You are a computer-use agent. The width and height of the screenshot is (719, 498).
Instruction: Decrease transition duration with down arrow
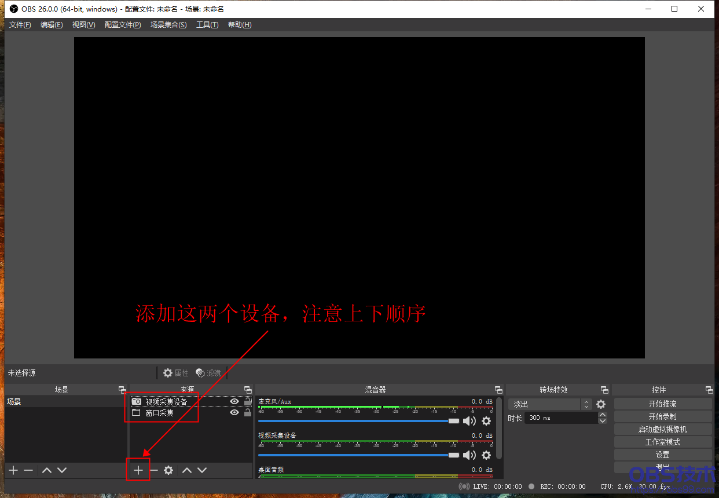[x=603, y=420]
